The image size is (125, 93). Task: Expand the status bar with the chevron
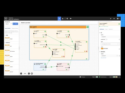[119, 77]
